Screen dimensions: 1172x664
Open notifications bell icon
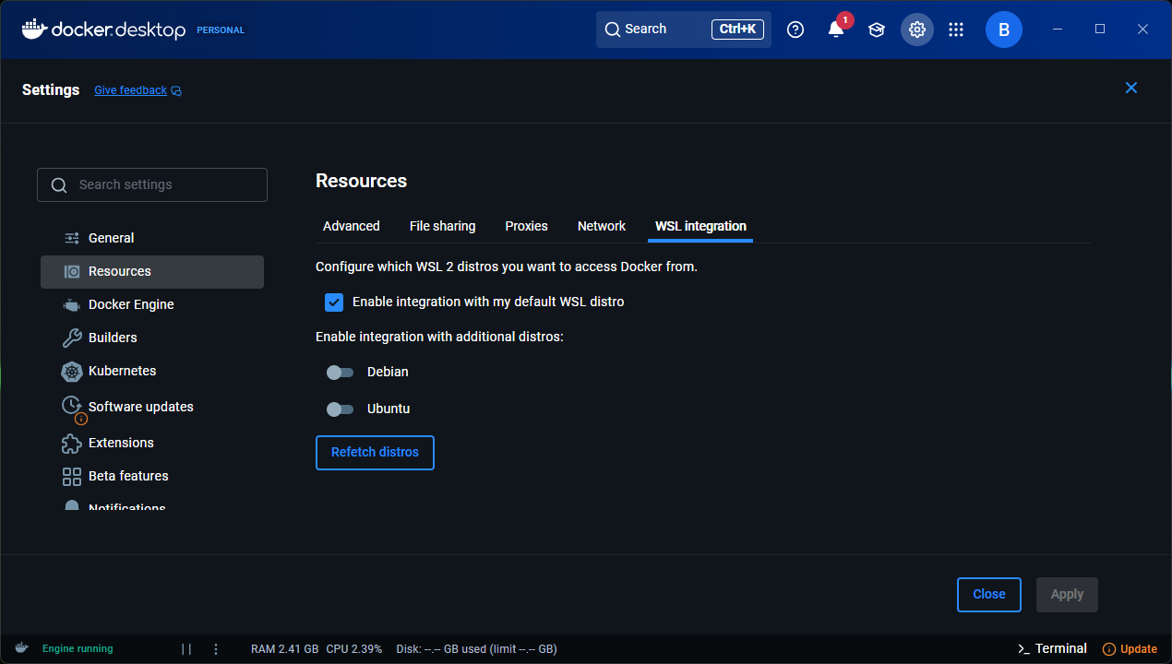836,30
